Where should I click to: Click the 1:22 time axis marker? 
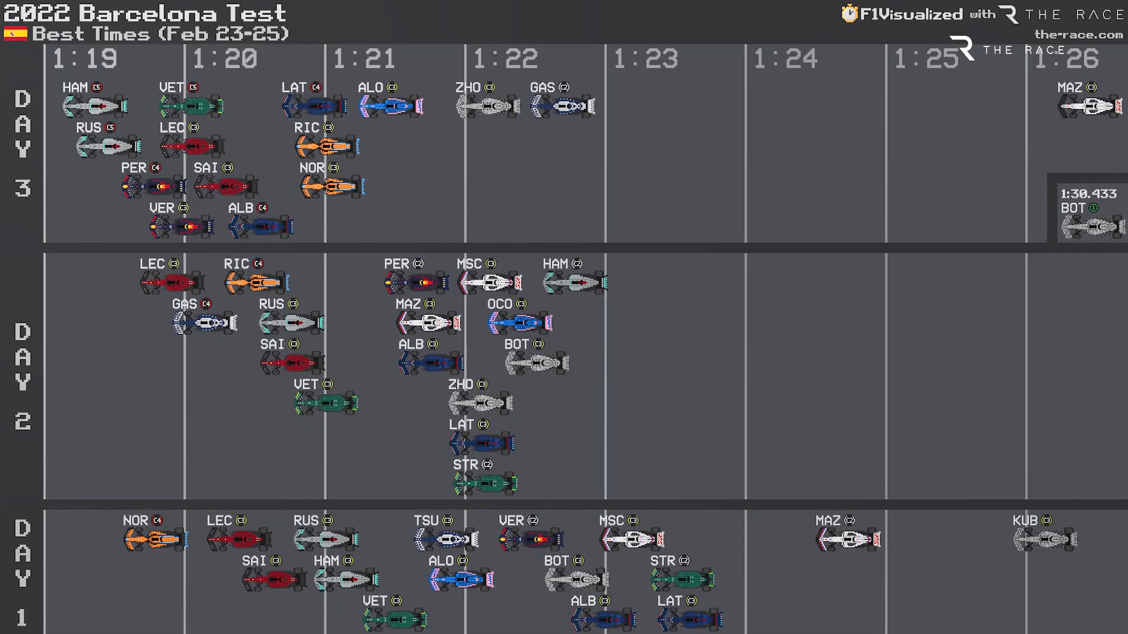pos(505,59)
